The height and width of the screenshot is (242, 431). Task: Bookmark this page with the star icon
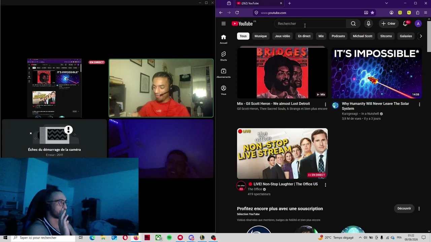click(x=372, y=13)
